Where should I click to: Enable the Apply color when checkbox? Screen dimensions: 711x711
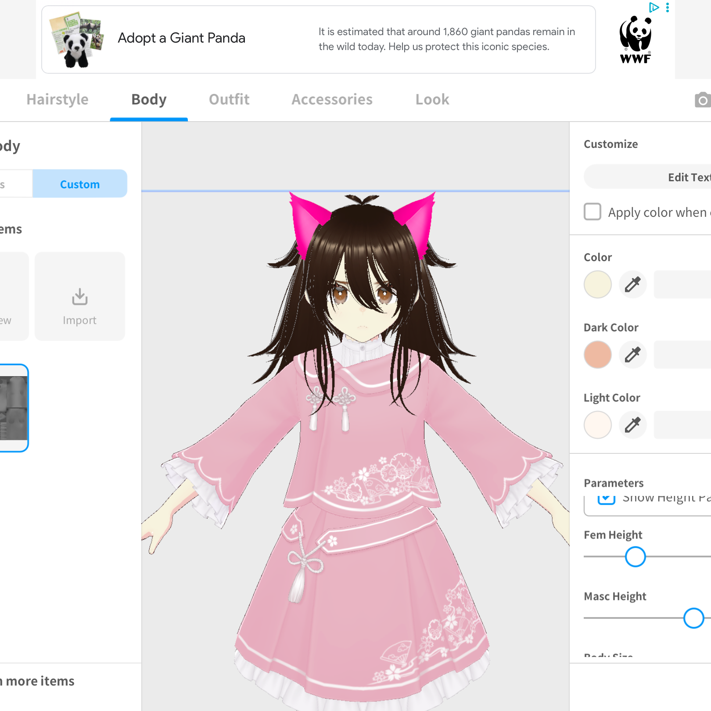point(592,212)
